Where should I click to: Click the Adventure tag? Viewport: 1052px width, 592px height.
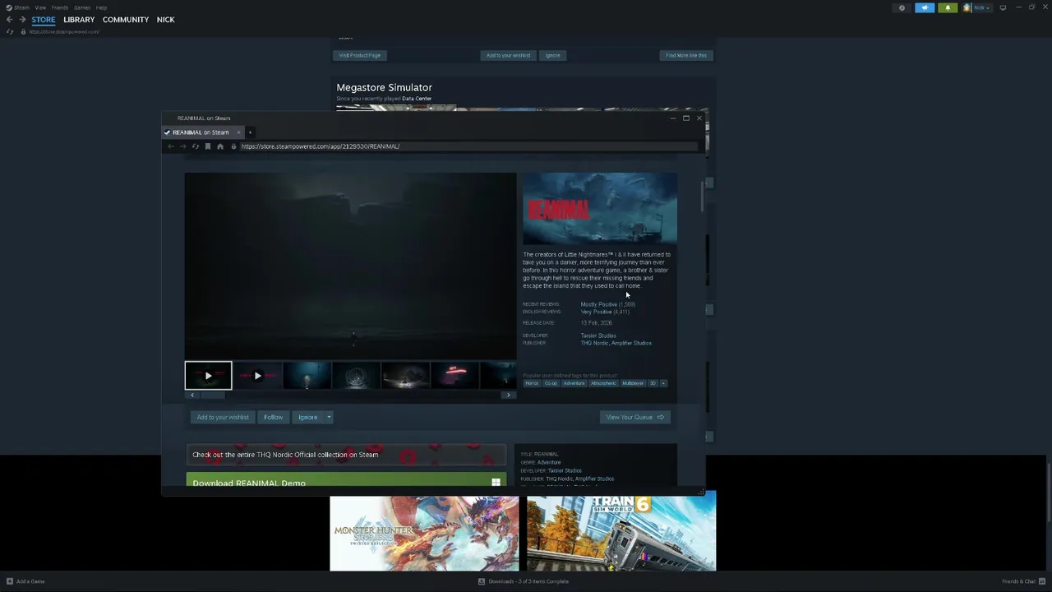pyautogui.click(x=574, y=383)
